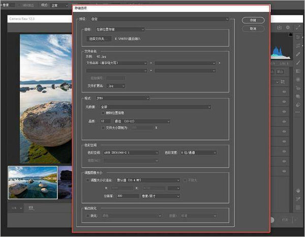Screen dimensions: 305x237
Task: Click the Camera Raw 12.3 window title
Action: click(x=22, y=19)
